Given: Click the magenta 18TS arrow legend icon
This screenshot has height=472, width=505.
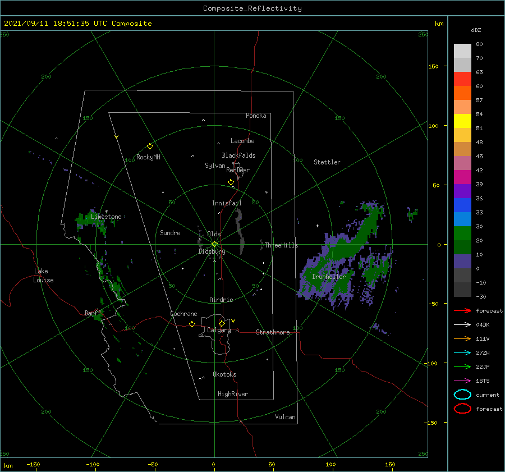Looking at the screenshot, I should tap(462, 381).
